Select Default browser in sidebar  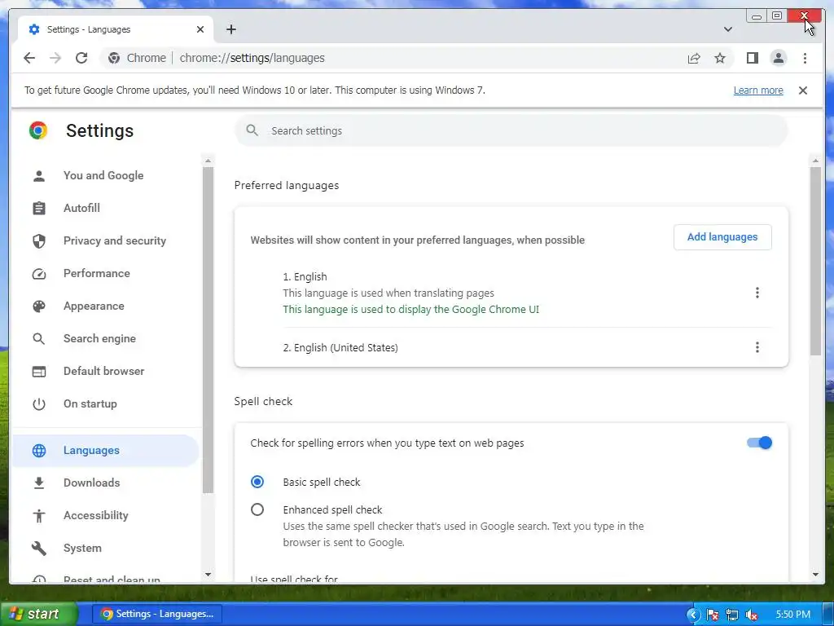(105, 371)
